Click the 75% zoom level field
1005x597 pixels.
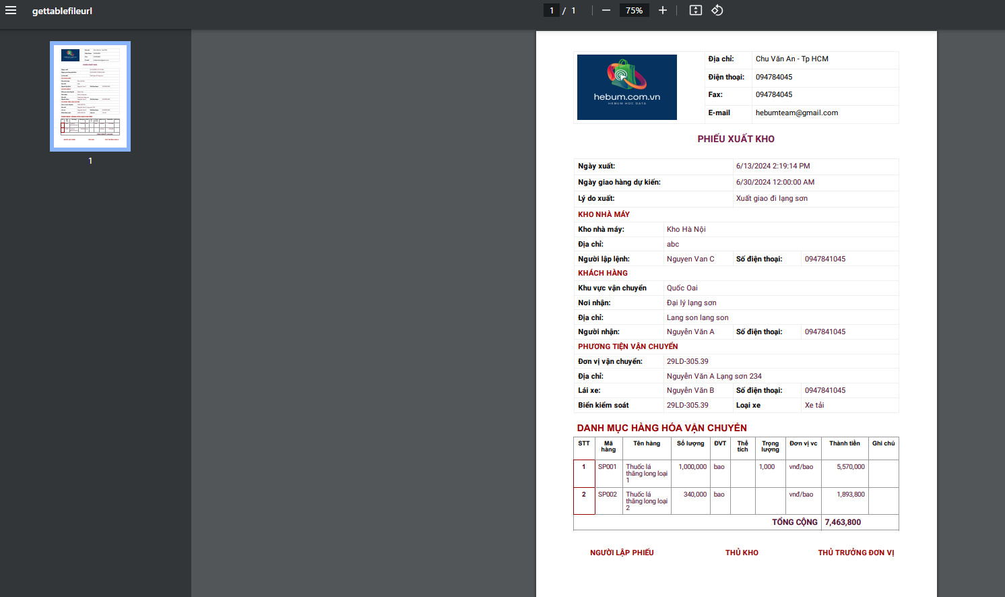click(x=634, y=10)
